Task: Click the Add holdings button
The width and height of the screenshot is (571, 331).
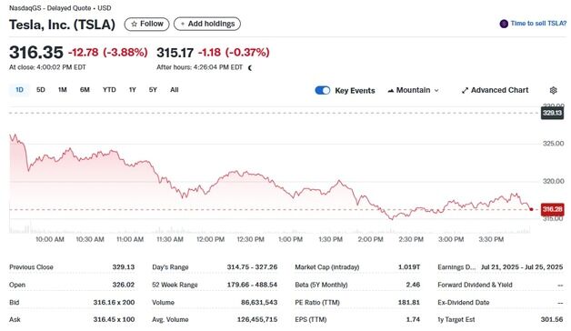Action: click(x=207, y=24)
